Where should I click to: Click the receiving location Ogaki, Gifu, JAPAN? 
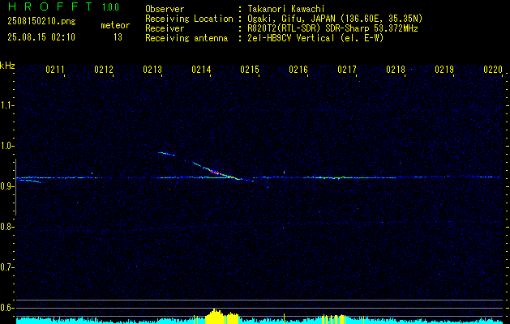[x=291, y=19]
